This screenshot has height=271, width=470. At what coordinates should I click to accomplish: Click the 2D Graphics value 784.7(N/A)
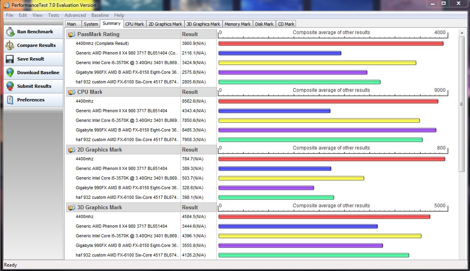tap(192, 159)
